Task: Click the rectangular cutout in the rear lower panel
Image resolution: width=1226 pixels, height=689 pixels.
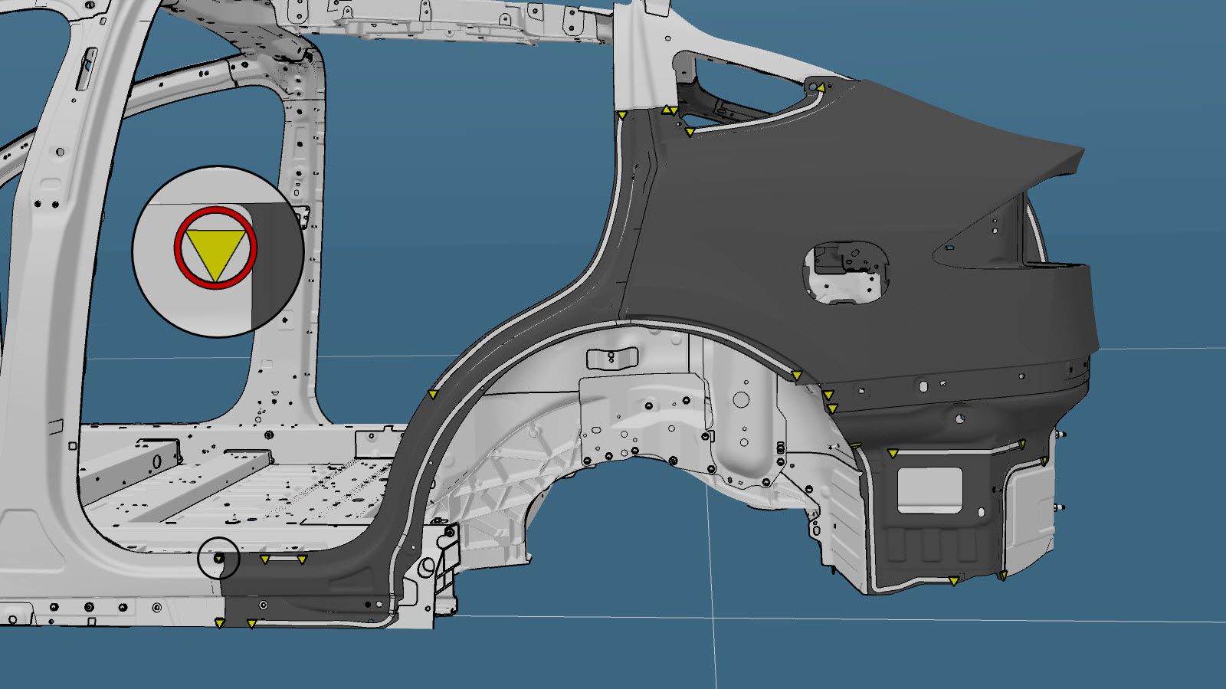Action: pos(929,490)
